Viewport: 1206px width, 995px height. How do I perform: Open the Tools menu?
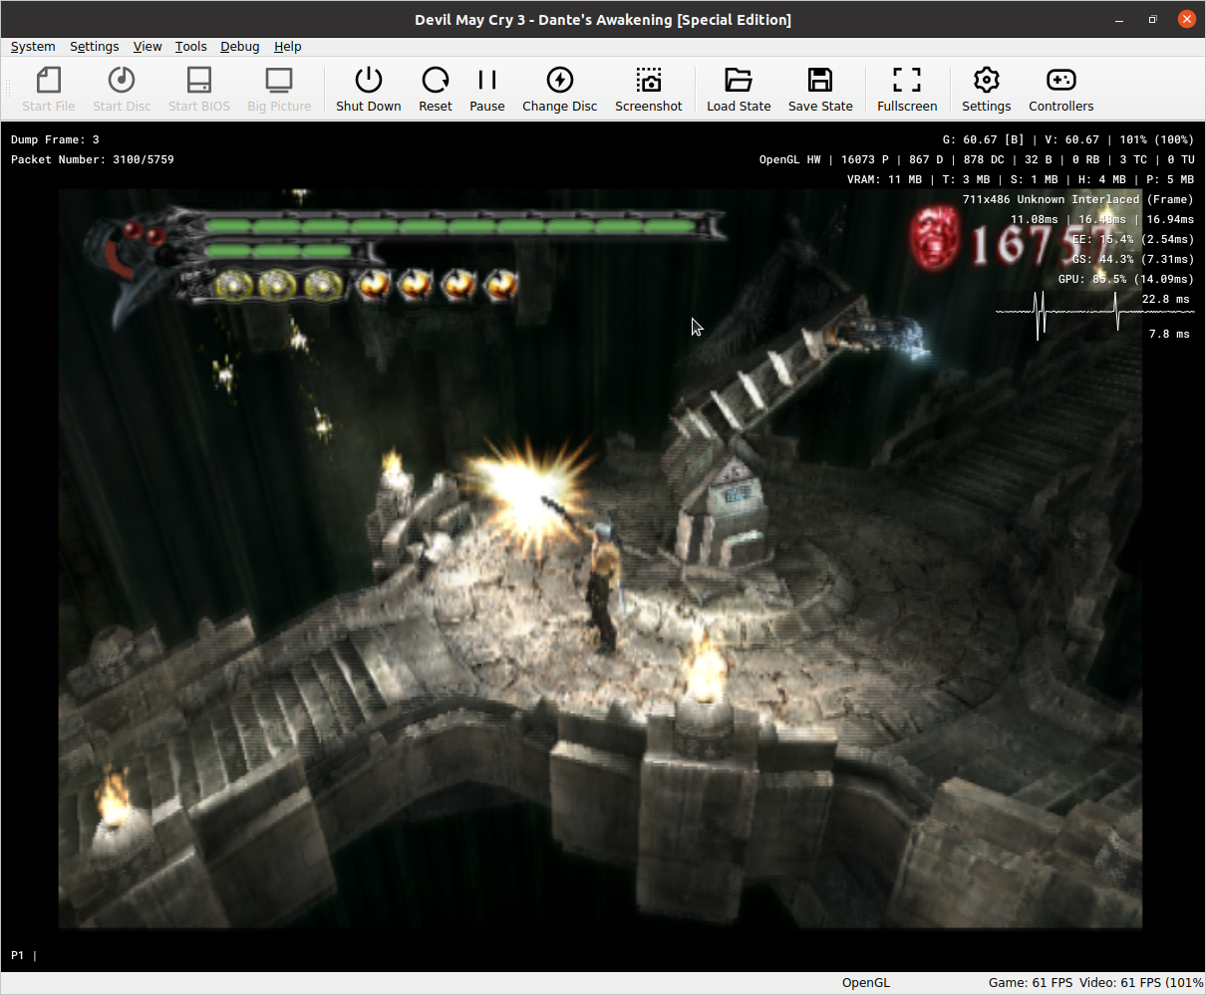pyautogui.click(x=191, y=47)
